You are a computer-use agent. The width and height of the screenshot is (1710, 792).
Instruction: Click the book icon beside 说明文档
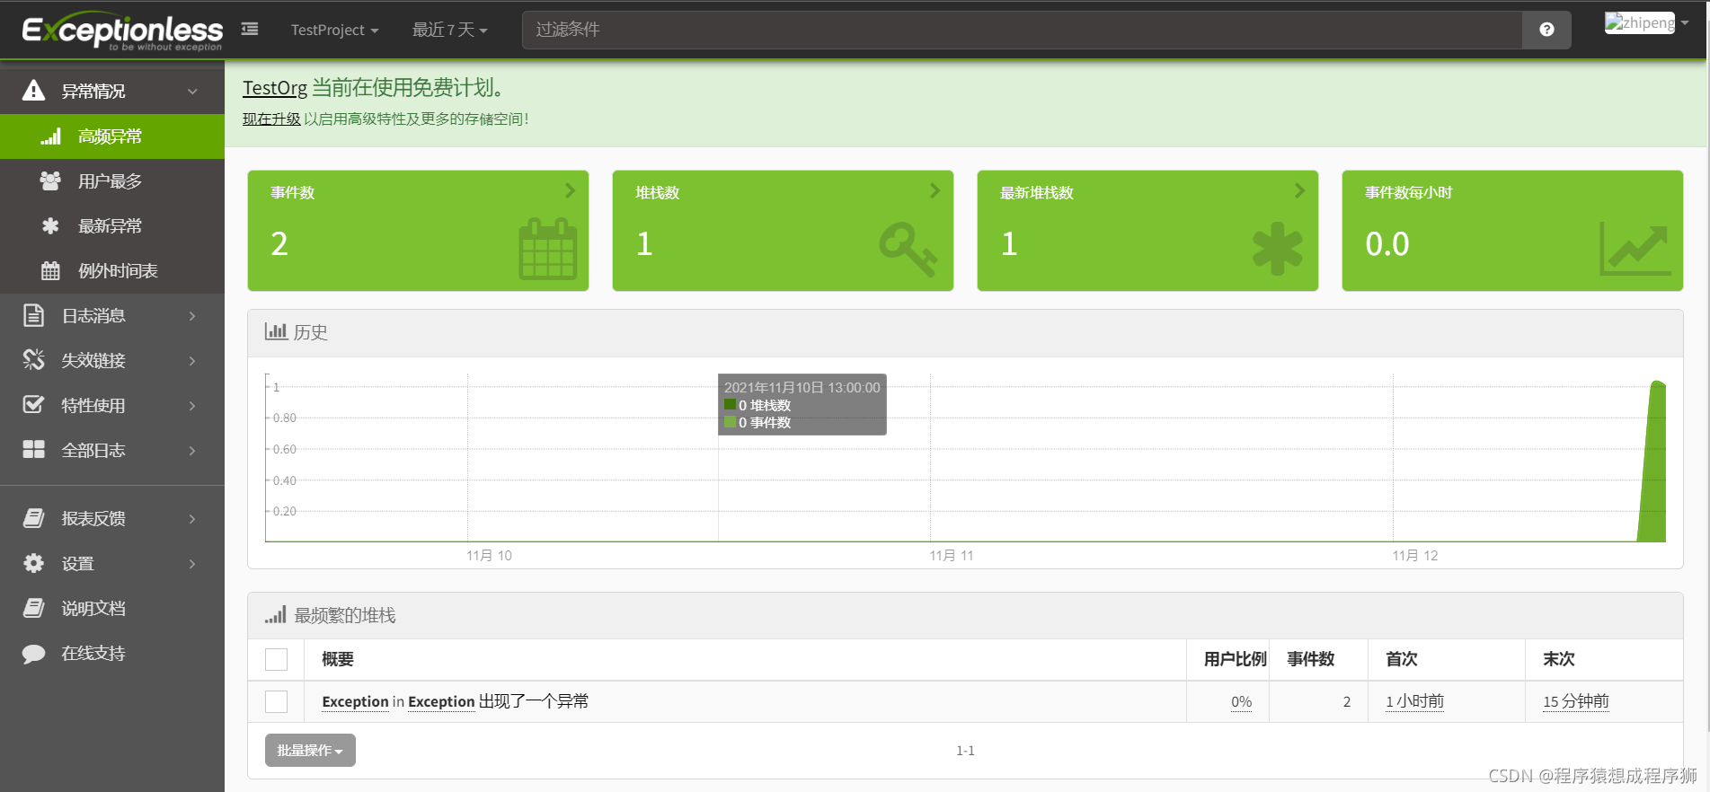33,608
